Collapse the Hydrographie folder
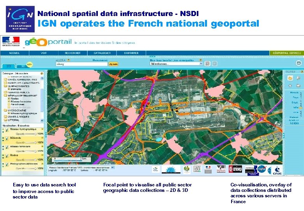The height and width of the screenshot is (211, 304). pyautogui.click(x=5, y=110)
